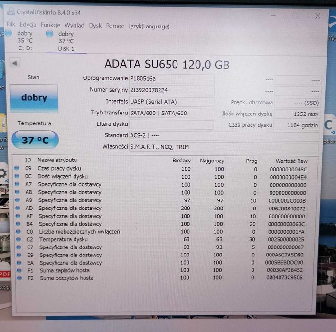The height and width of the screenshot is (332, 336).
Task: Open the Język(Language) menu
Action: click(x=149, y=27)
